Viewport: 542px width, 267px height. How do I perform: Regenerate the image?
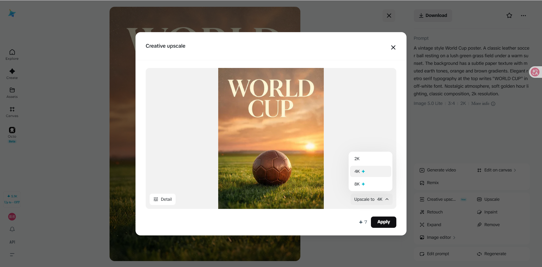pyautogui.click(x=492, y=254)
